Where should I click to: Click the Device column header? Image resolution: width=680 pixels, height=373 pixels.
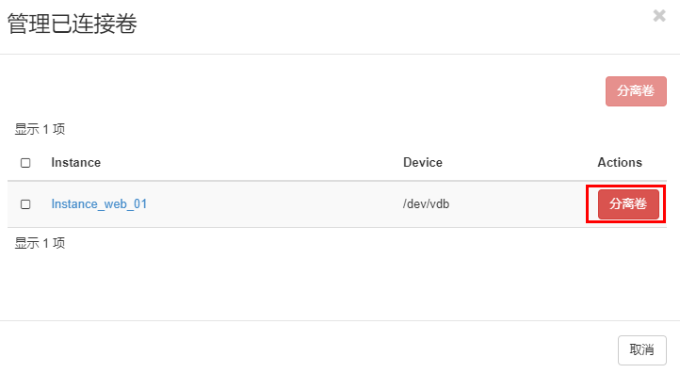click(x=422, y=163)
